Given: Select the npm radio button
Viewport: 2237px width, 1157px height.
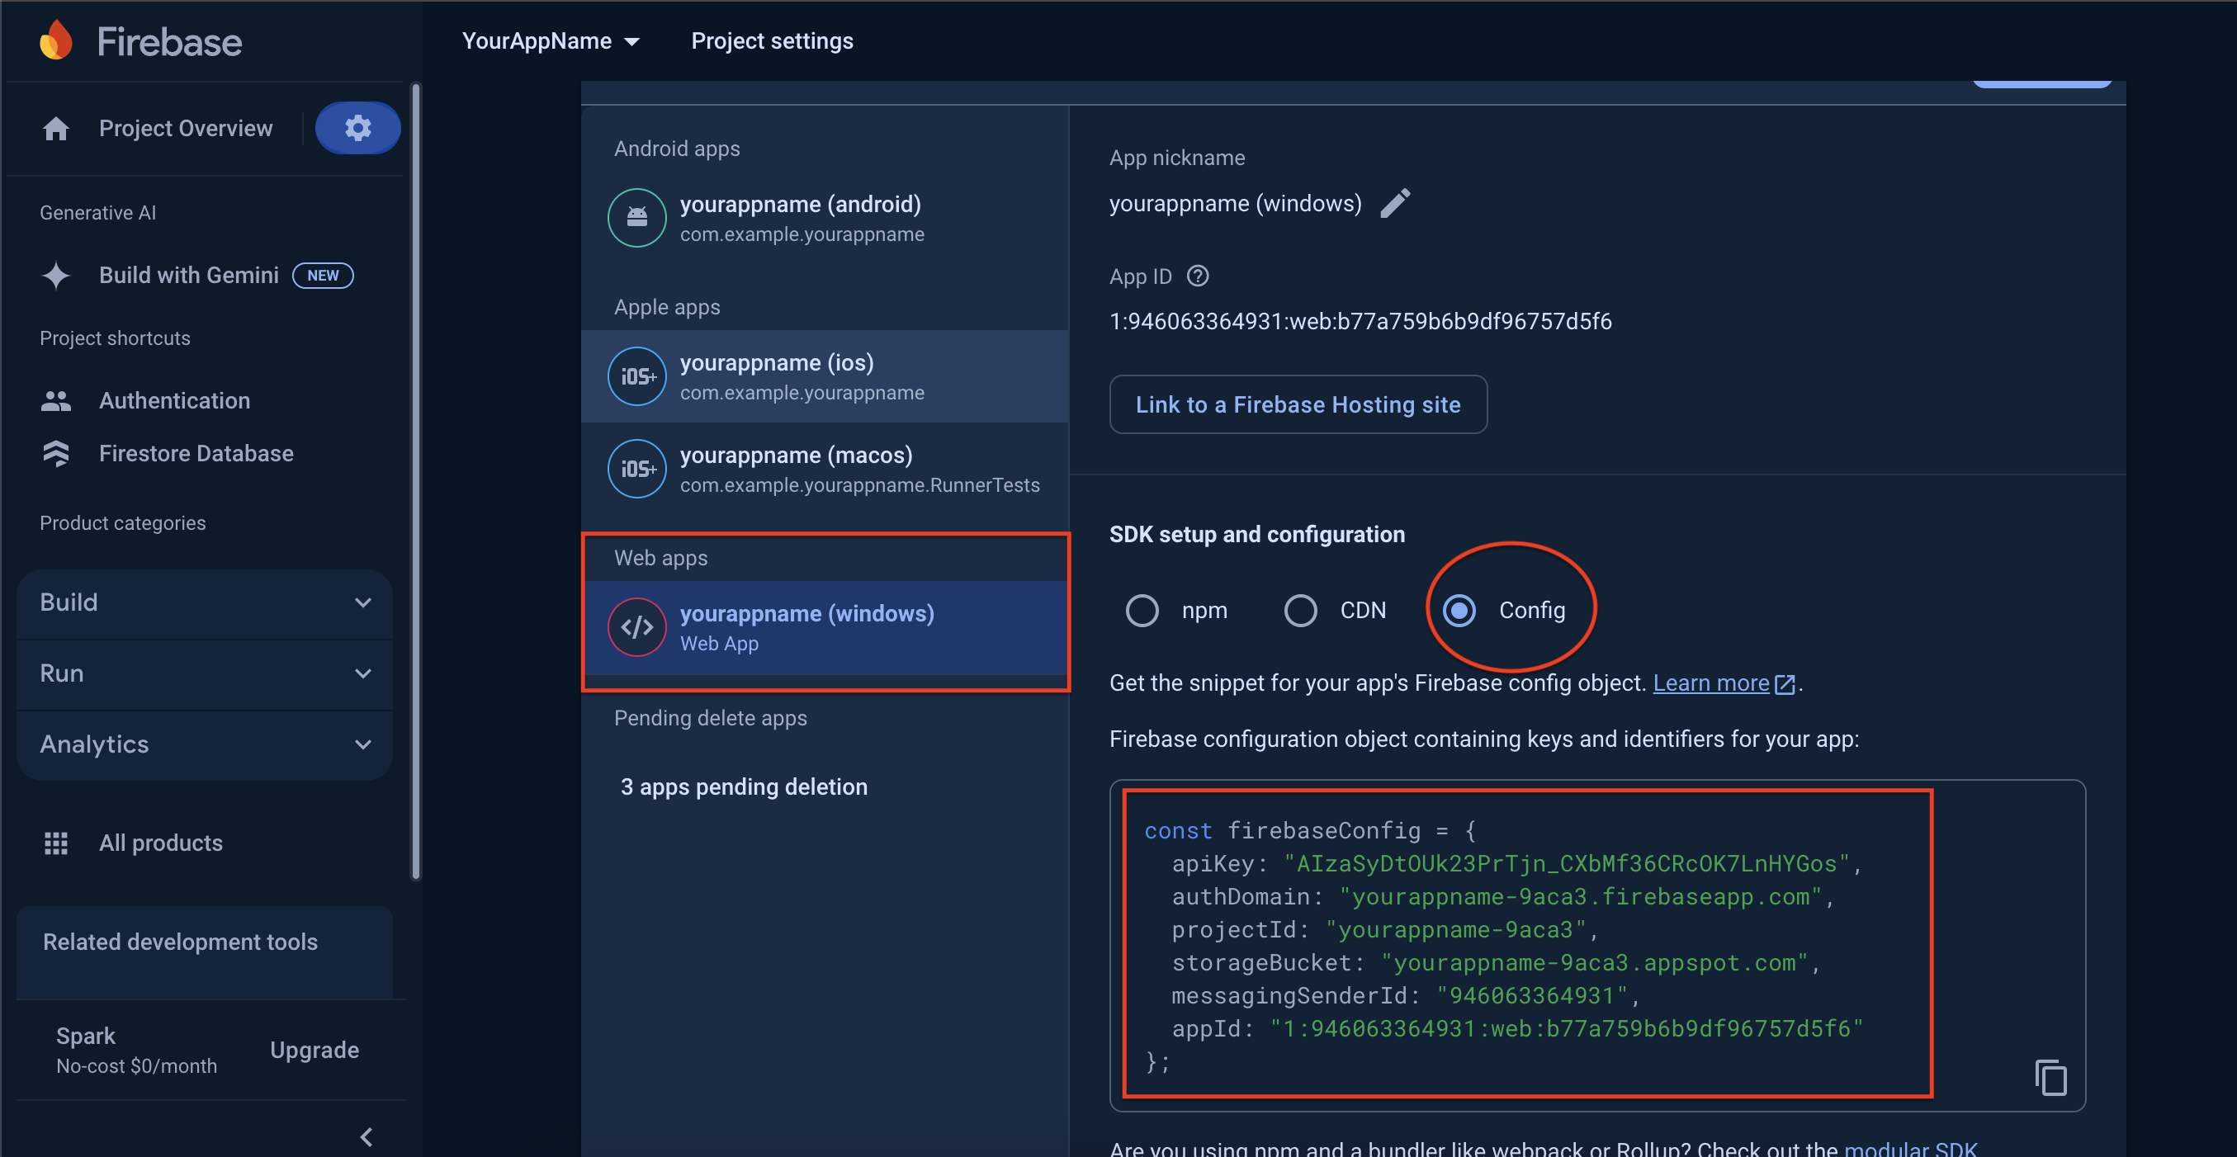Looking at the screenshot, I should 1142,610.
